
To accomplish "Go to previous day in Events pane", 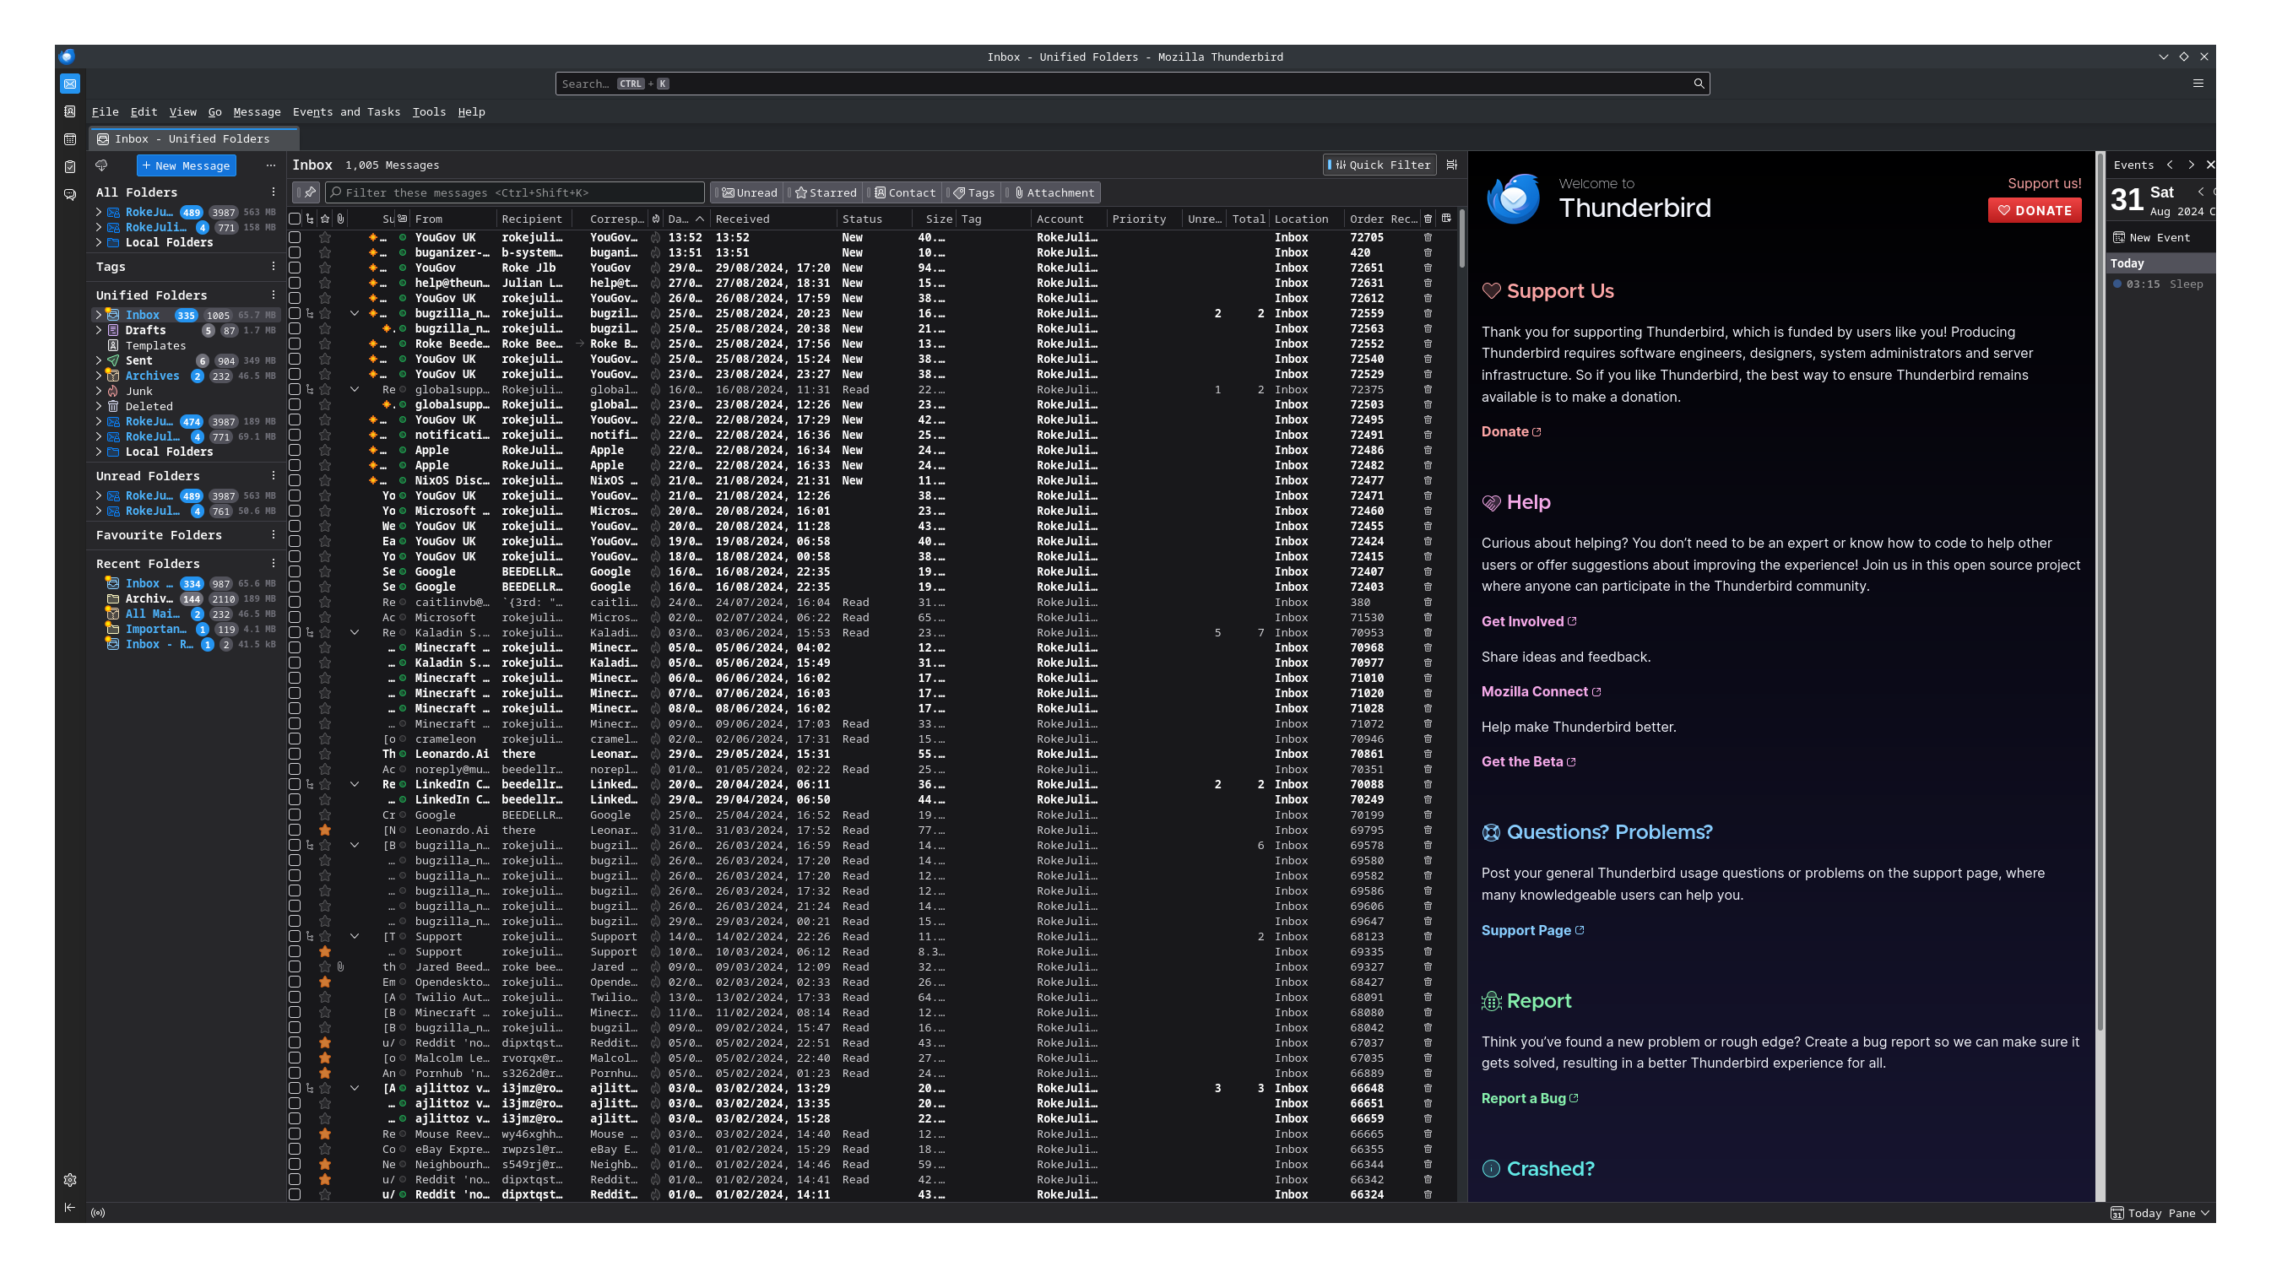I will [2169, 165].
